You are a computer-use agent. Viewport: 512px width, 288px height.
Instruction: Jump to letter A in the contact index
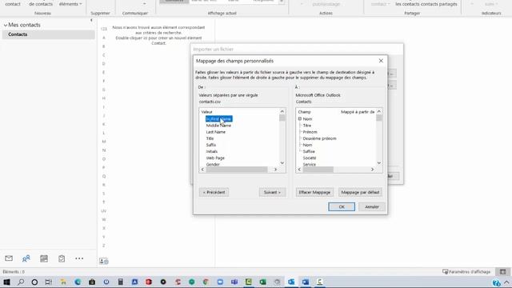pyautogui.click(x=104, y=38)
